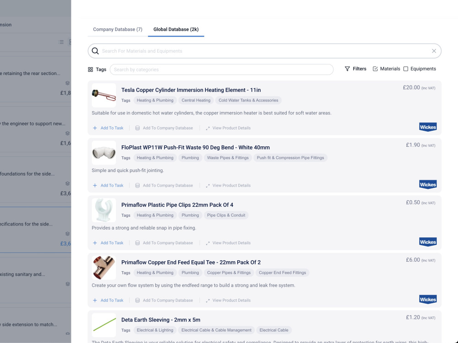
Task: Uncheck the Materials checkbox
Action: point(375,69)
